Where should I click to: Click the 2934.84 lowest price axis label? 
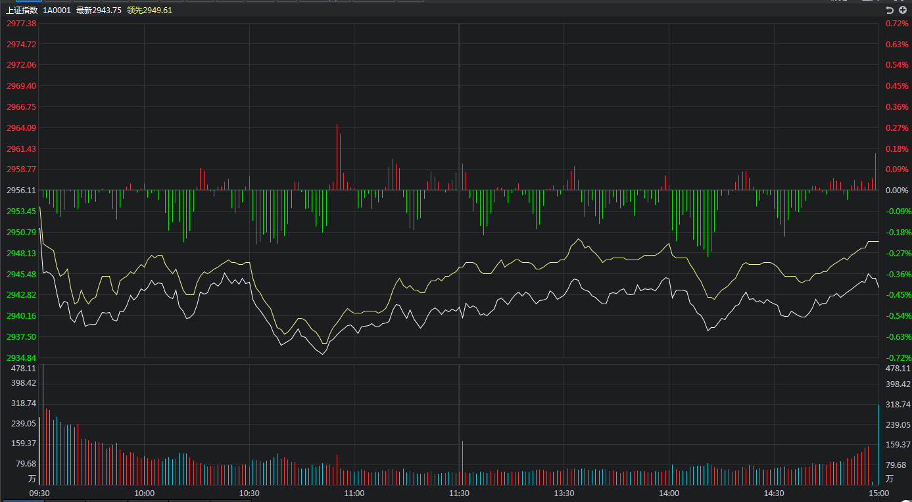coord(21,358)
